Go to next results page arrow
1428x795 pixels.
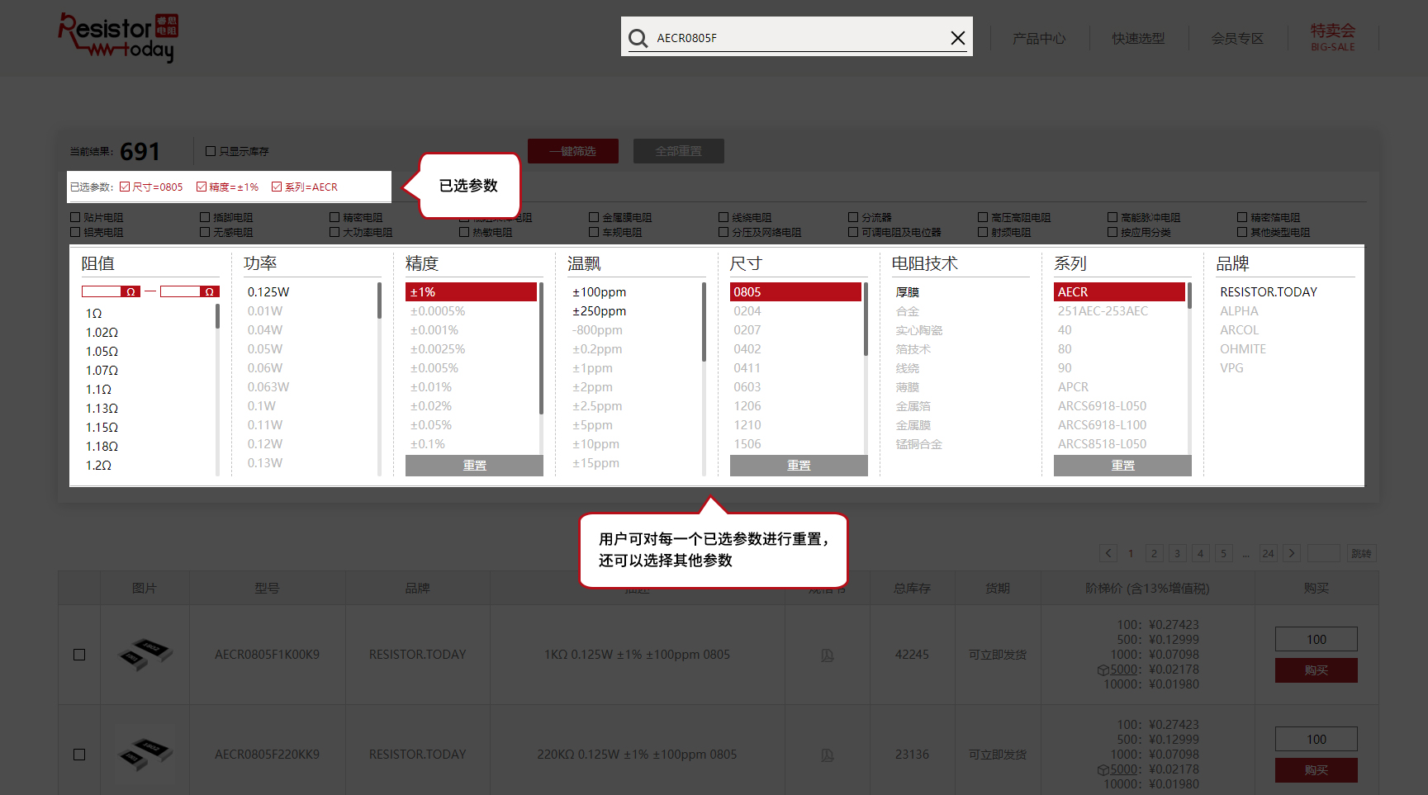pos(1292,553)
